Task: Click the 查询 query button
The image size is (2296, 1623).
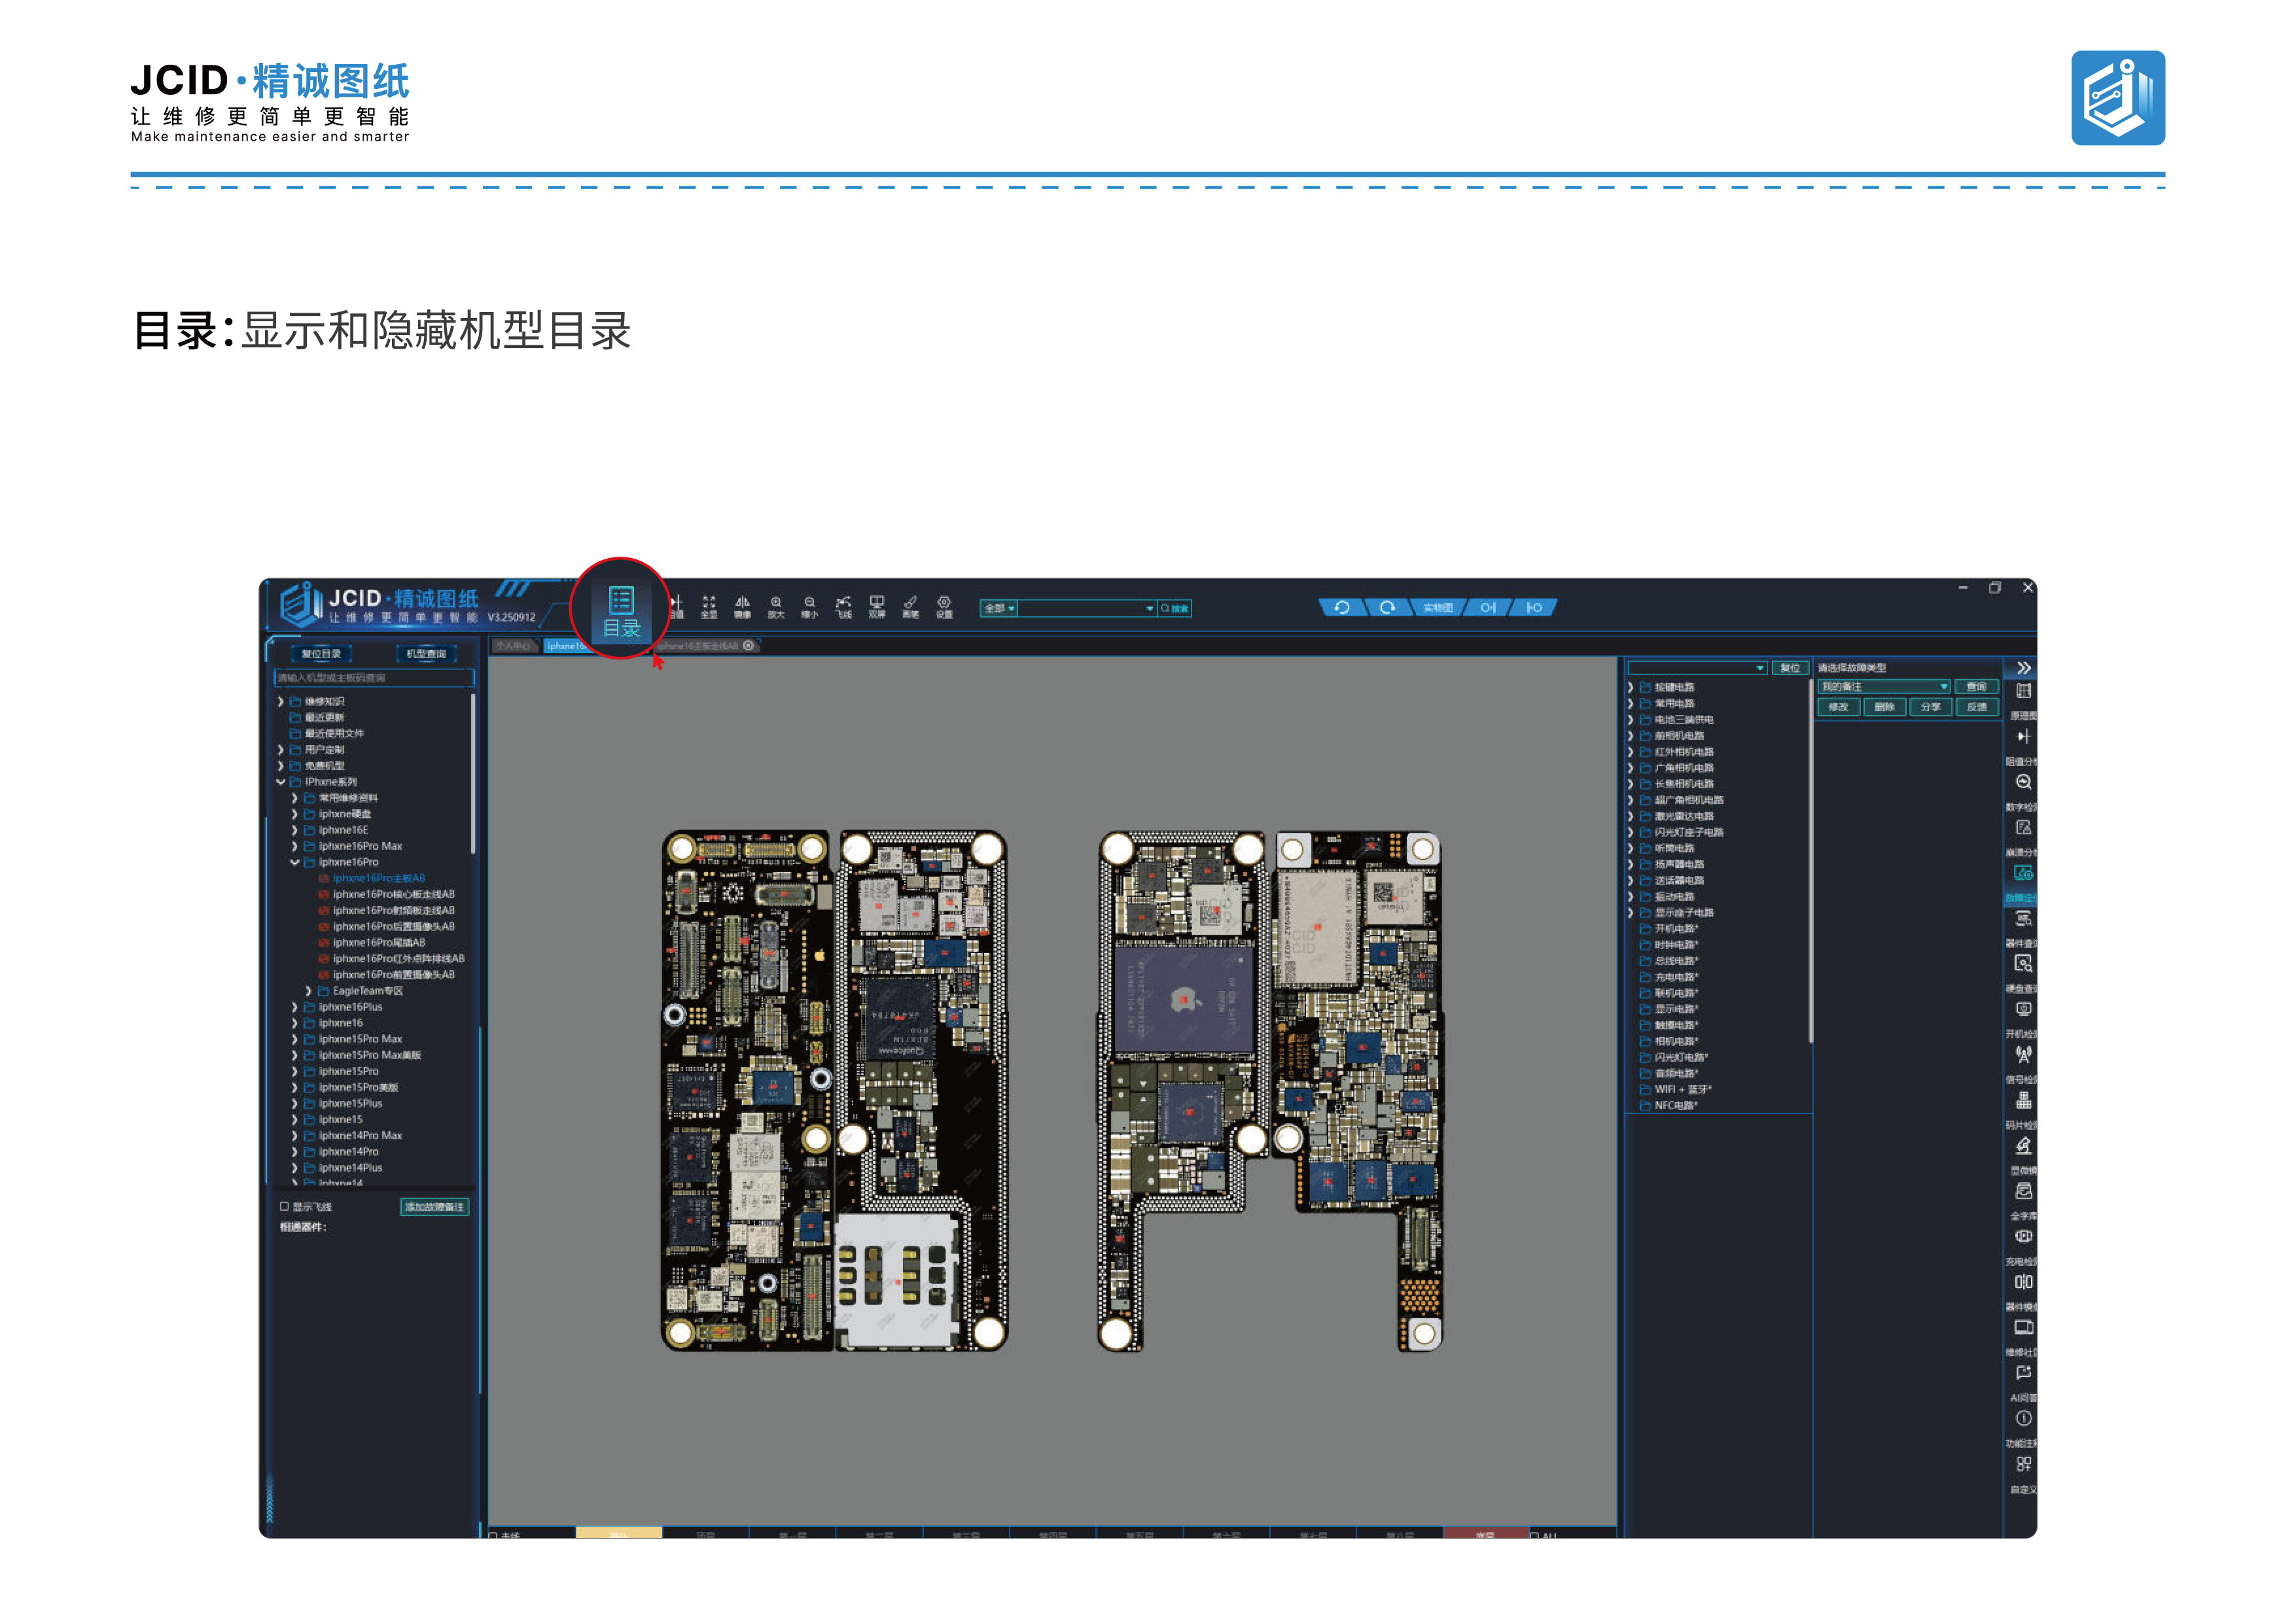Action: (x=1976, y=686)
